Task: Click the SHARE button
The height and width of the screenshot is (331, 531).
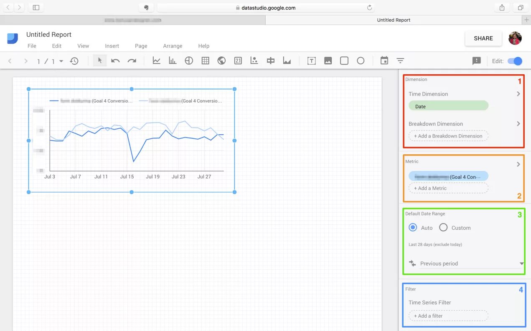Action: click(483, 38)
